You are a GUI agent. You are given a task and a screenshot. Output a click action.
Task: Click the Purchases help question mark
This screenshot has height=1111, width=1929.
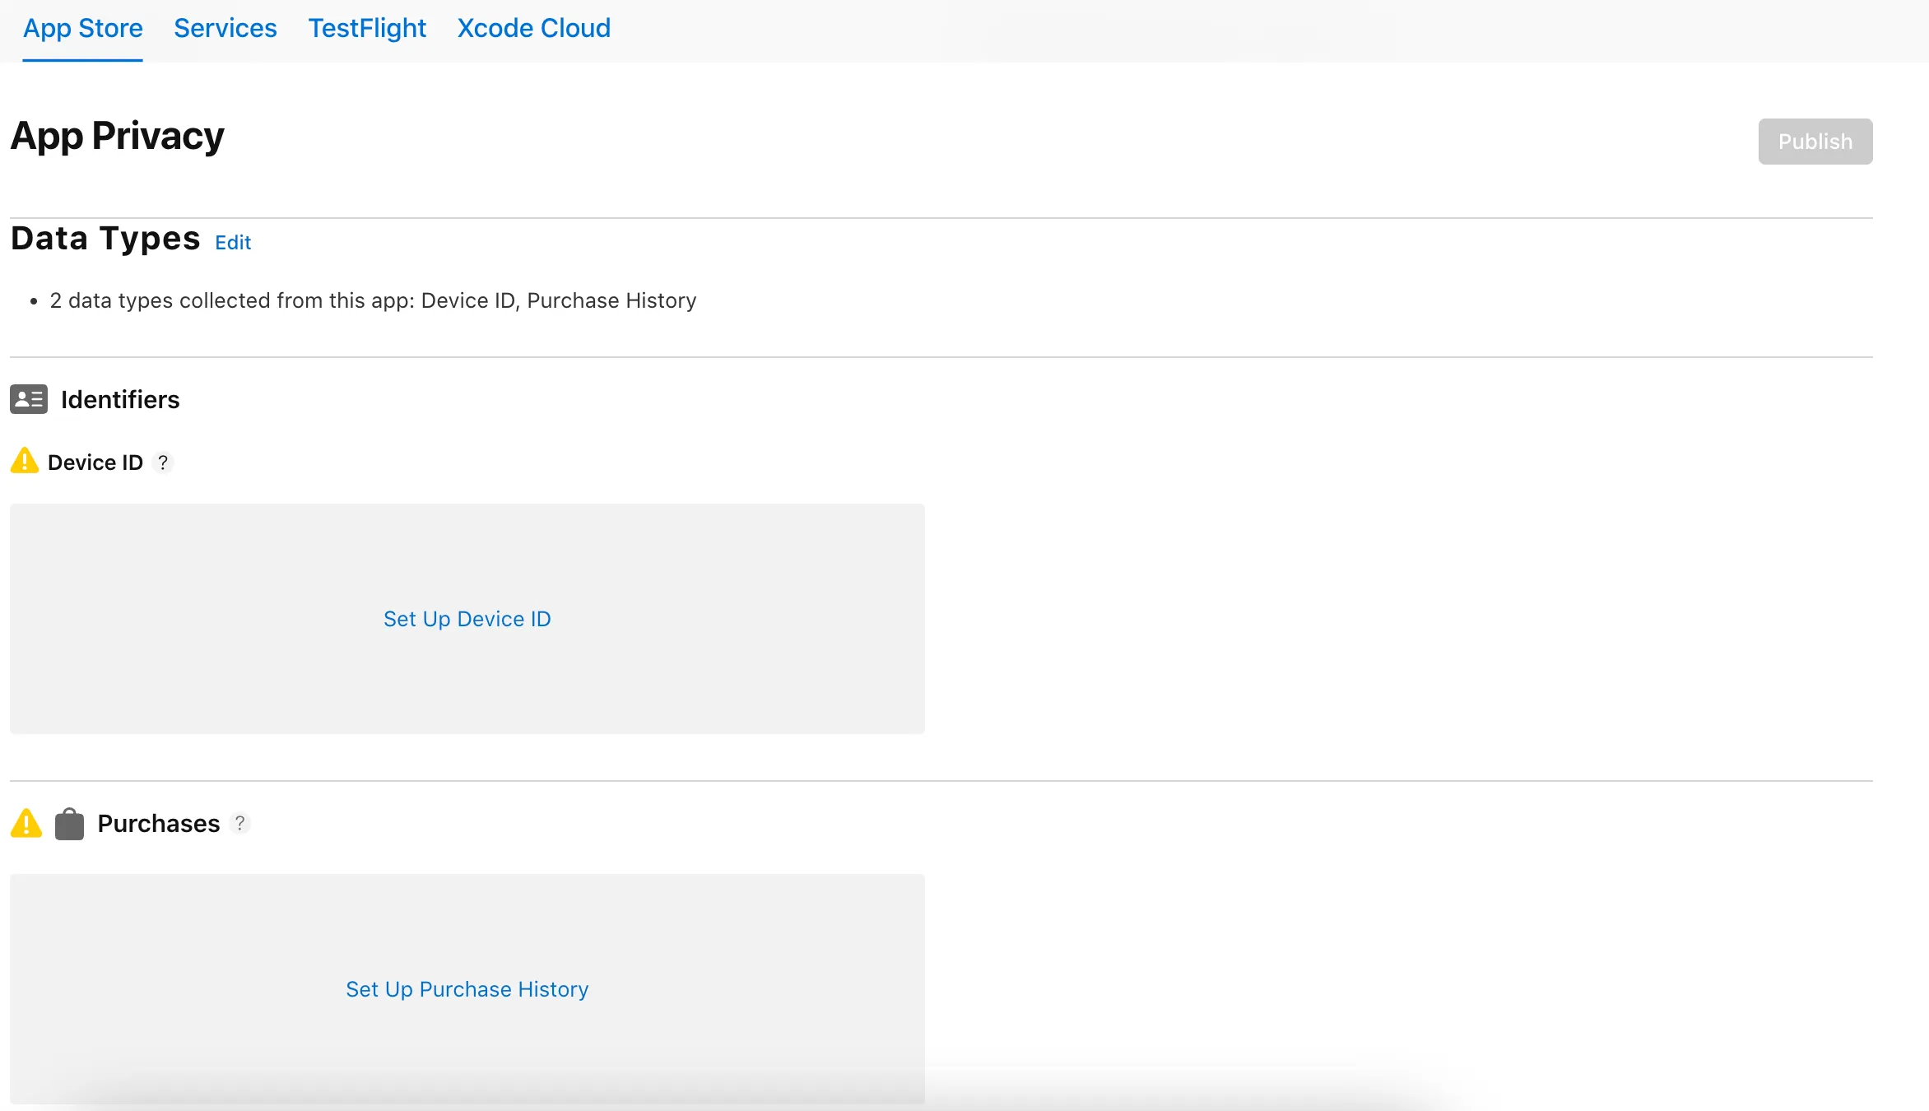239,823
